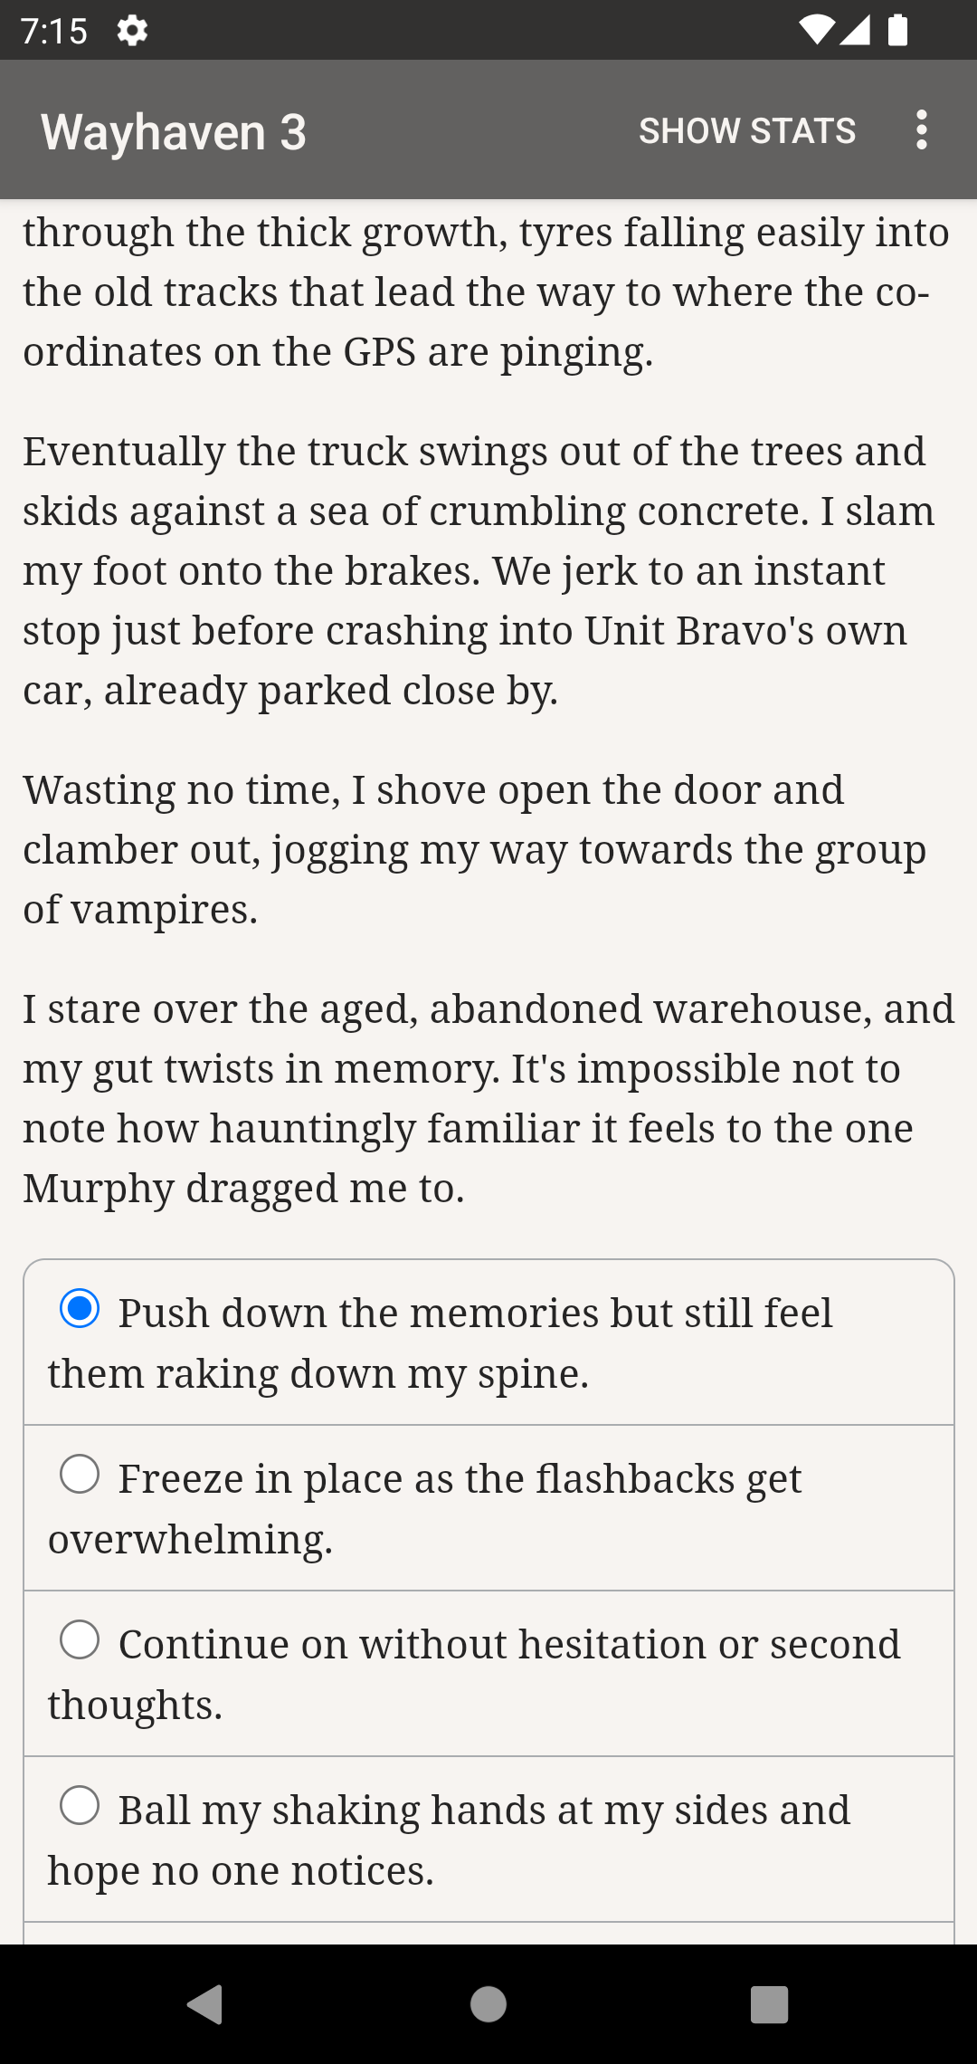Tap the recent apps square button
This screenshot has height=2064, width=977.
click(769, 2004)
